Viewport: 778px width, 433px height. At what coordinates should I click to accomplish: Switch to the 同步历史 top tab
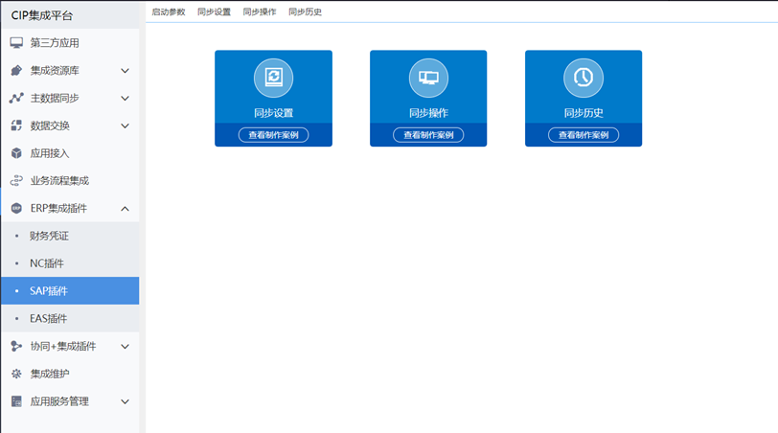(x=305, y=11)
